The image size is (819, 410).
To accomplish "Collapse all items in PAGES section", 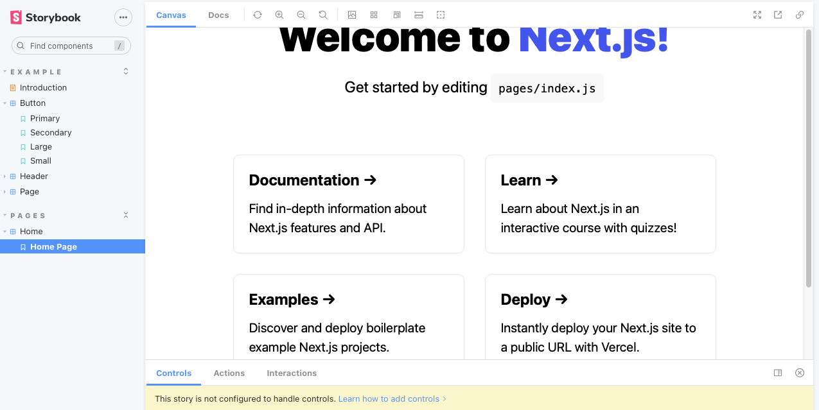I will (126, 215).
